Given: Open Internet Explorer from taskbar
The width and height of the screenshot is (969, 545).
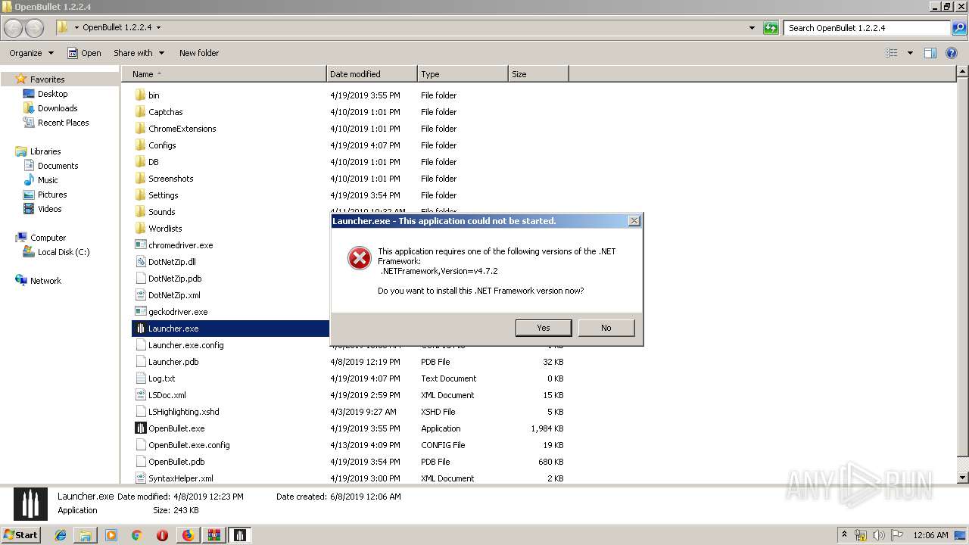Looking at the screenshot, I should tap(61, 535).
